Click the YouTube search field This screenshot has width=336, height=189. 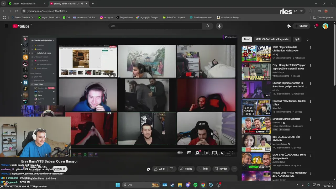pos(155,26)
